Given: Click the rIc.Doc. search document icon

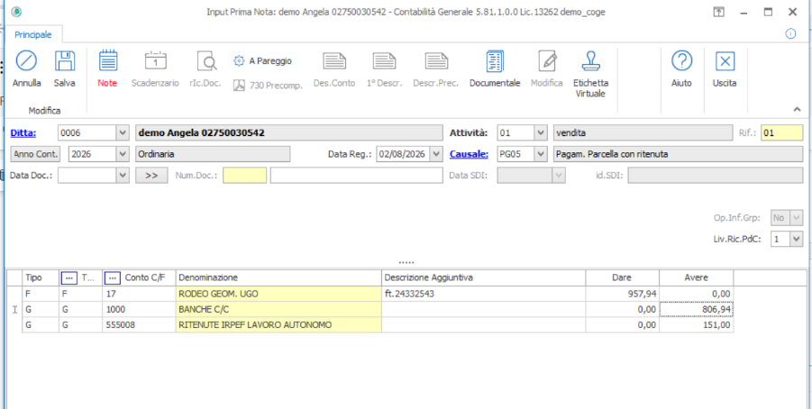Looking at the screenshot, I should [x=205, y=61].
